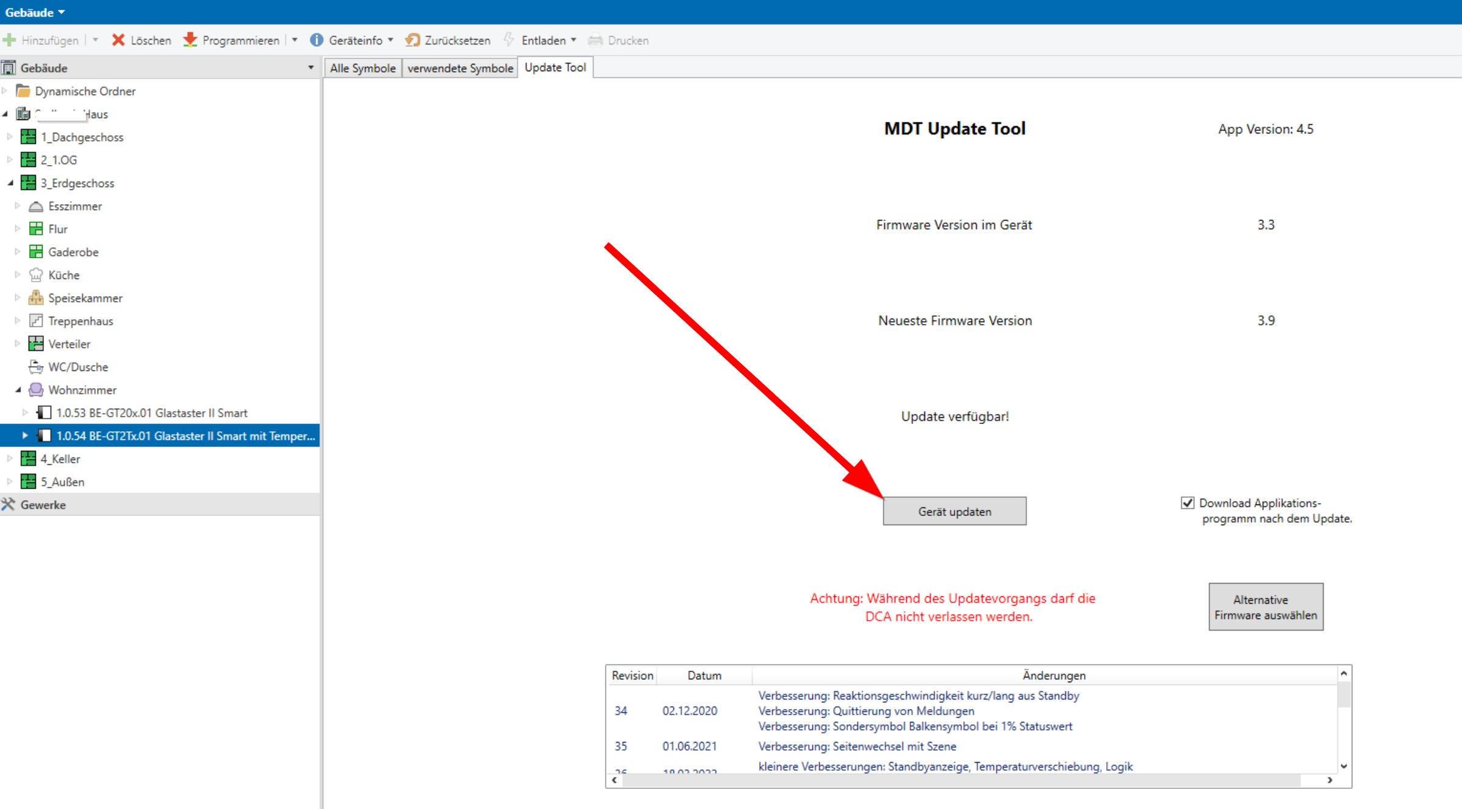This screenshot has width=1462, height=809.
Task: Click the Geräteinfo blue info icon
Action: point(316,40)
